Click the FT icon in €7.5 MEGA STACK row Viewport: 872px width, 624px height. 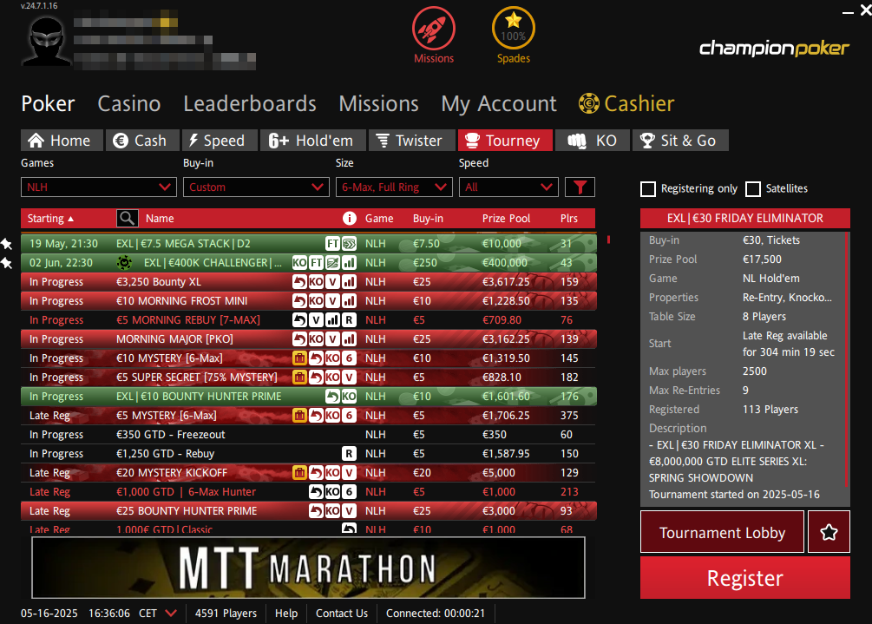[x=332, y=244]
